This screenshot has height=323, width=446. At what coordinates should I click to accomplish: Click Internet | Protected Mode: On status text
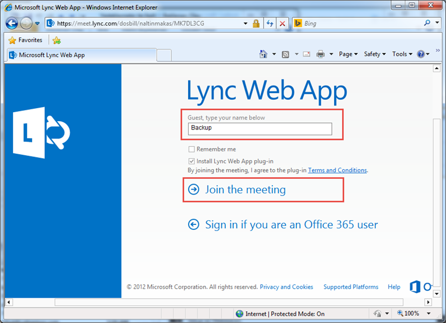click(x=285, y=313)
